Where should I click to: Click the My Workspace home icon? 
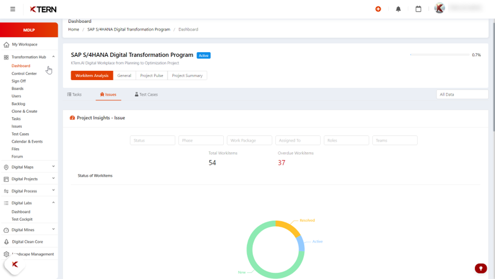point(6,45)
